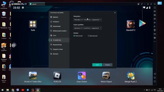Open the GPS location pin icon
The width and height of the screenshot is (164, 92).
coord(155,30)
